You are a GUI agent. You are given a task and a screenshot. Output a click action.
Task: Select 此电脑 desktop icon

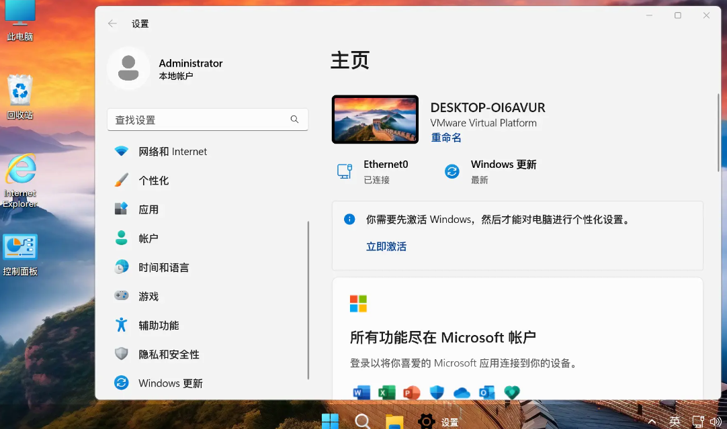click(20, 21)
